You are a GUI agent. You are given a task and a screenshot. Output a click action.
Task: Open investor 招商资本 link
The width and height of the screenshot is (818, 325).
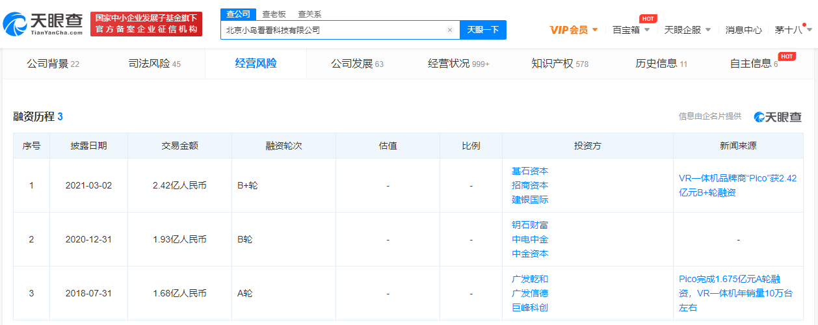pyautogui.click(x=530, y=186)
